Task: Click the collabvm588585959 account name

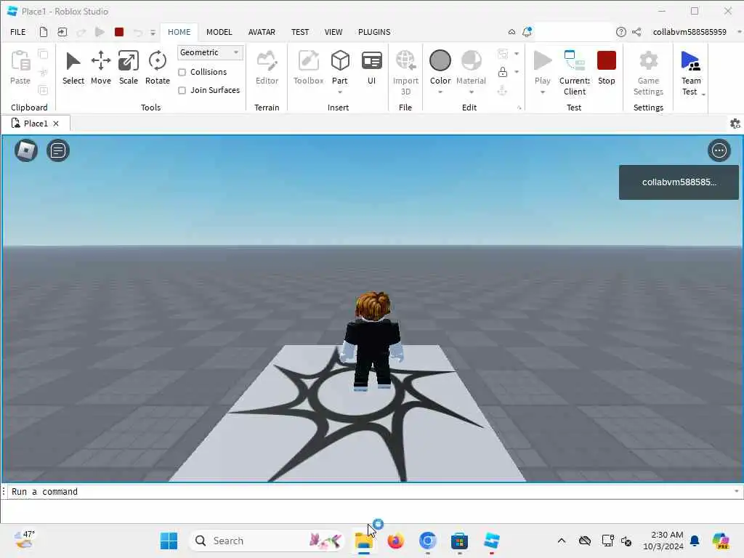Action: coord(690,32)
